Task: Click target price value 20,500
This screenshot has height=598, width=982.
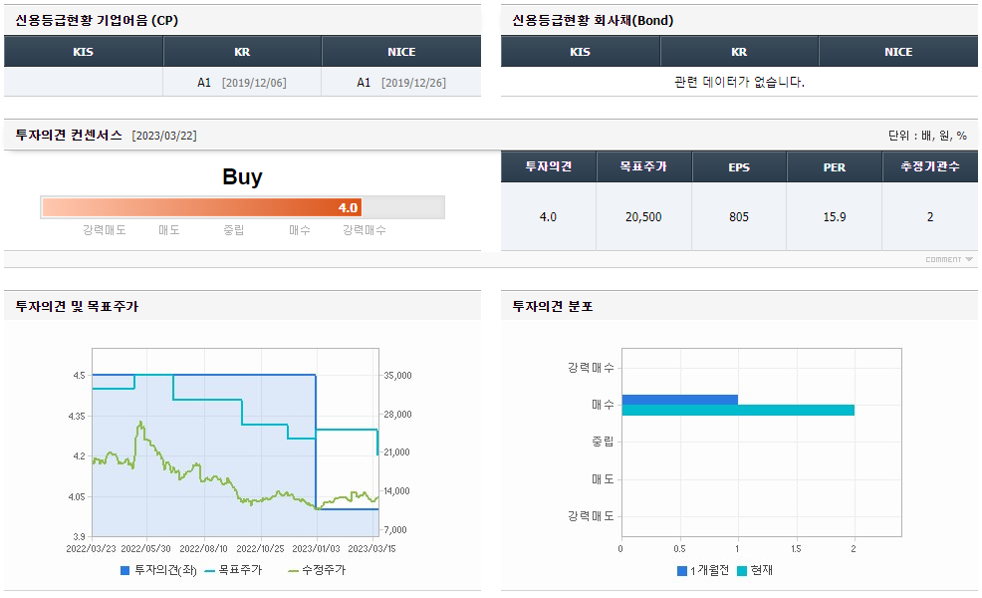Action: pos(643,217)
